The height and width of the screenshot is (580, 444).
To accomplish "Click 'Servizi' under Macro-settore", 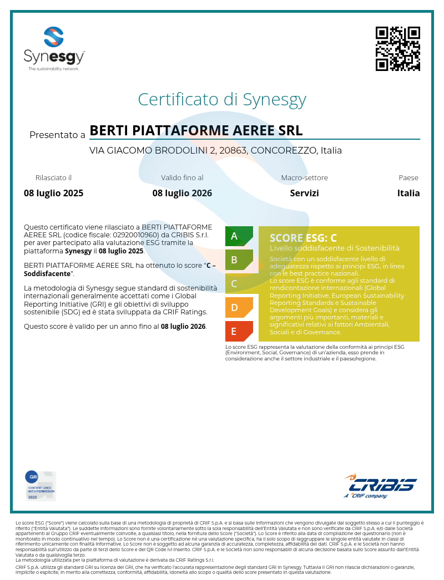I will (304, 194).
